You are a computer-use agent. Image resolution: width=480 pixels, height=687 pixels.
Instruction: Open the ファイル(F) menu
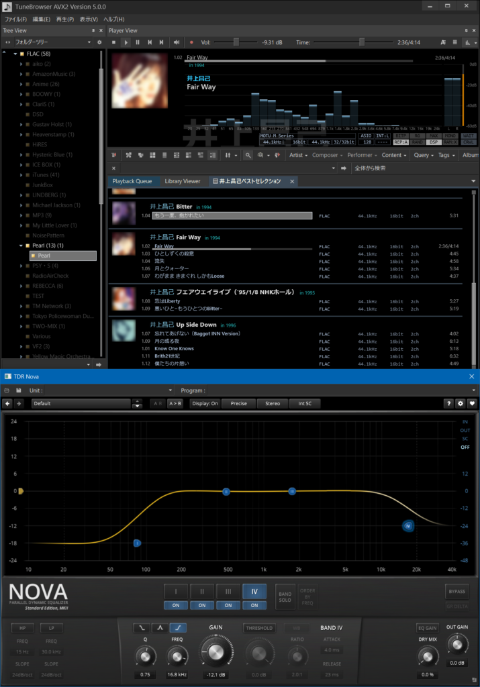(16, 19)
